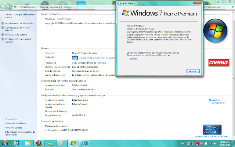Click the ES language indicator

[182, 143]
